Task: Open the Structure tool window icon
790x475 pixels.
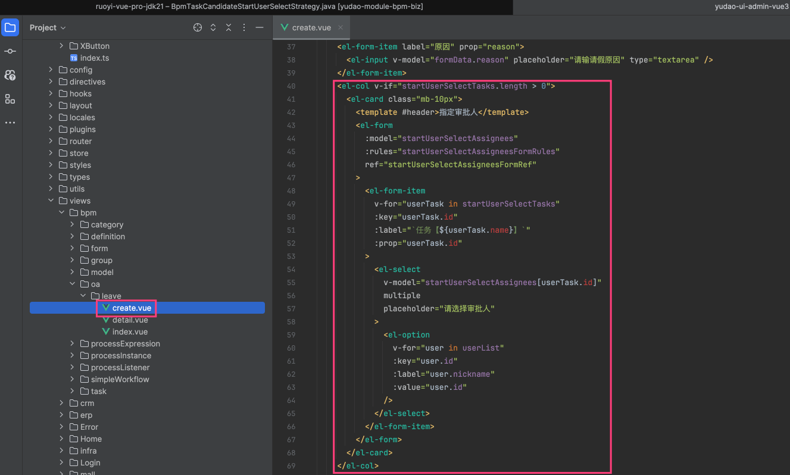Action: pyautogui.click(x=10, y=99)
